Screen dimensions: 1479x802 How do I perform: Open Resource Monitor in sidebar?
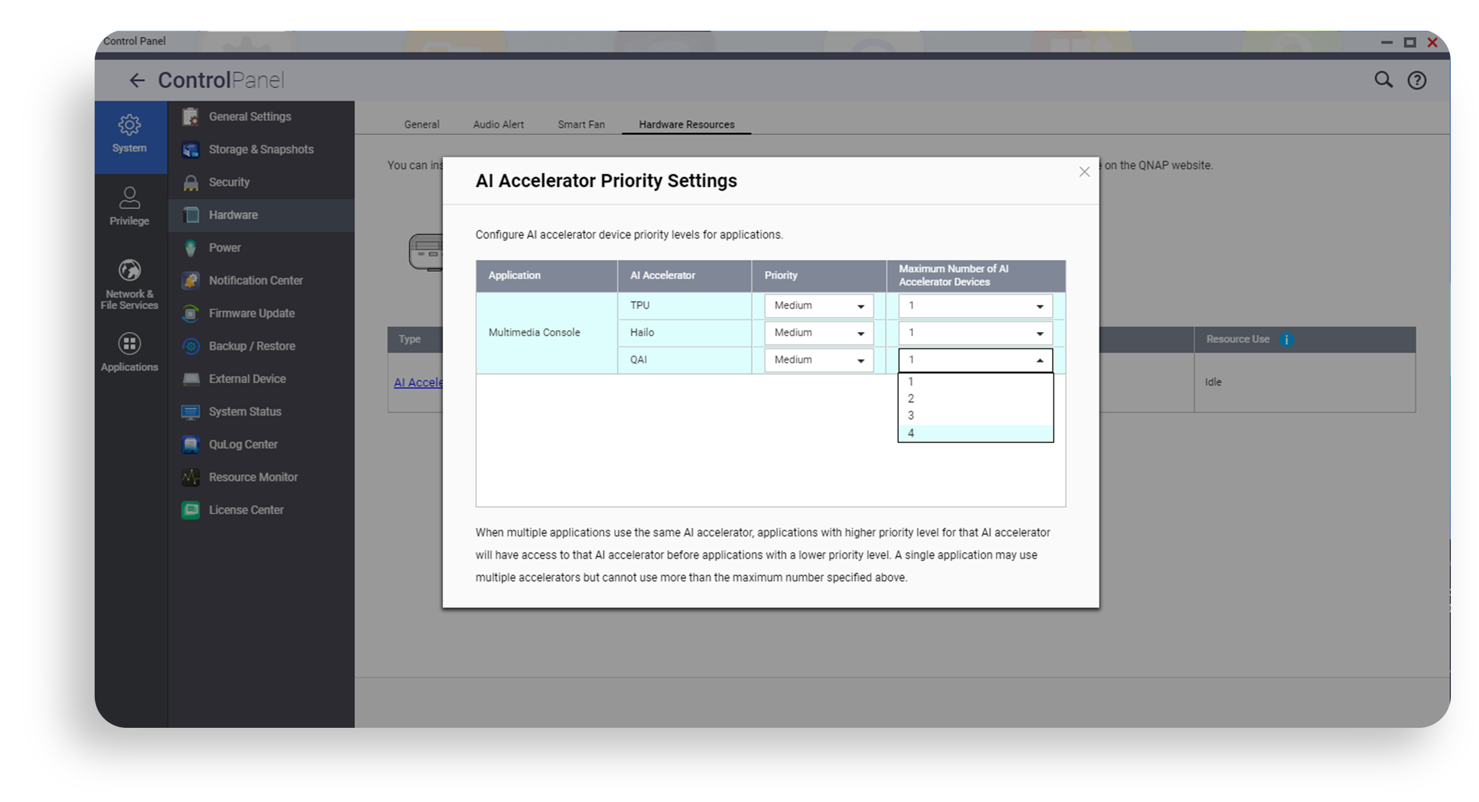(253, 477)
